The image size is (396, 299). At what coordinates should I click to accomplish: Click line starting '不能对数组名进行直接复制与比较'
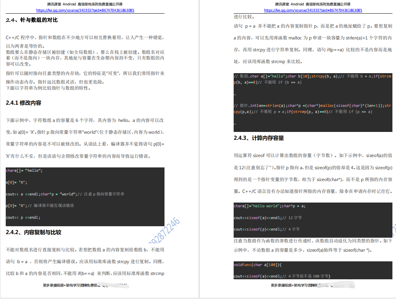pyautogui.click(x=85, y=250)
